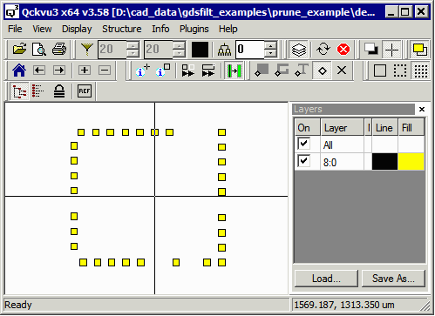Select the 8:0 layer name
This screenshot has height=316, width=435.
[x=330, y=163]
